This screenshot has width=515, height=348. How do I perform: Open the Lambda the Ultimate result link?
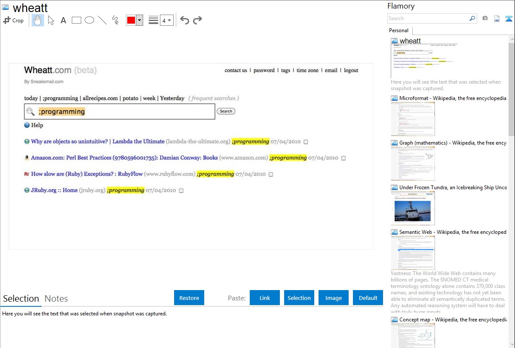[98, 141]
